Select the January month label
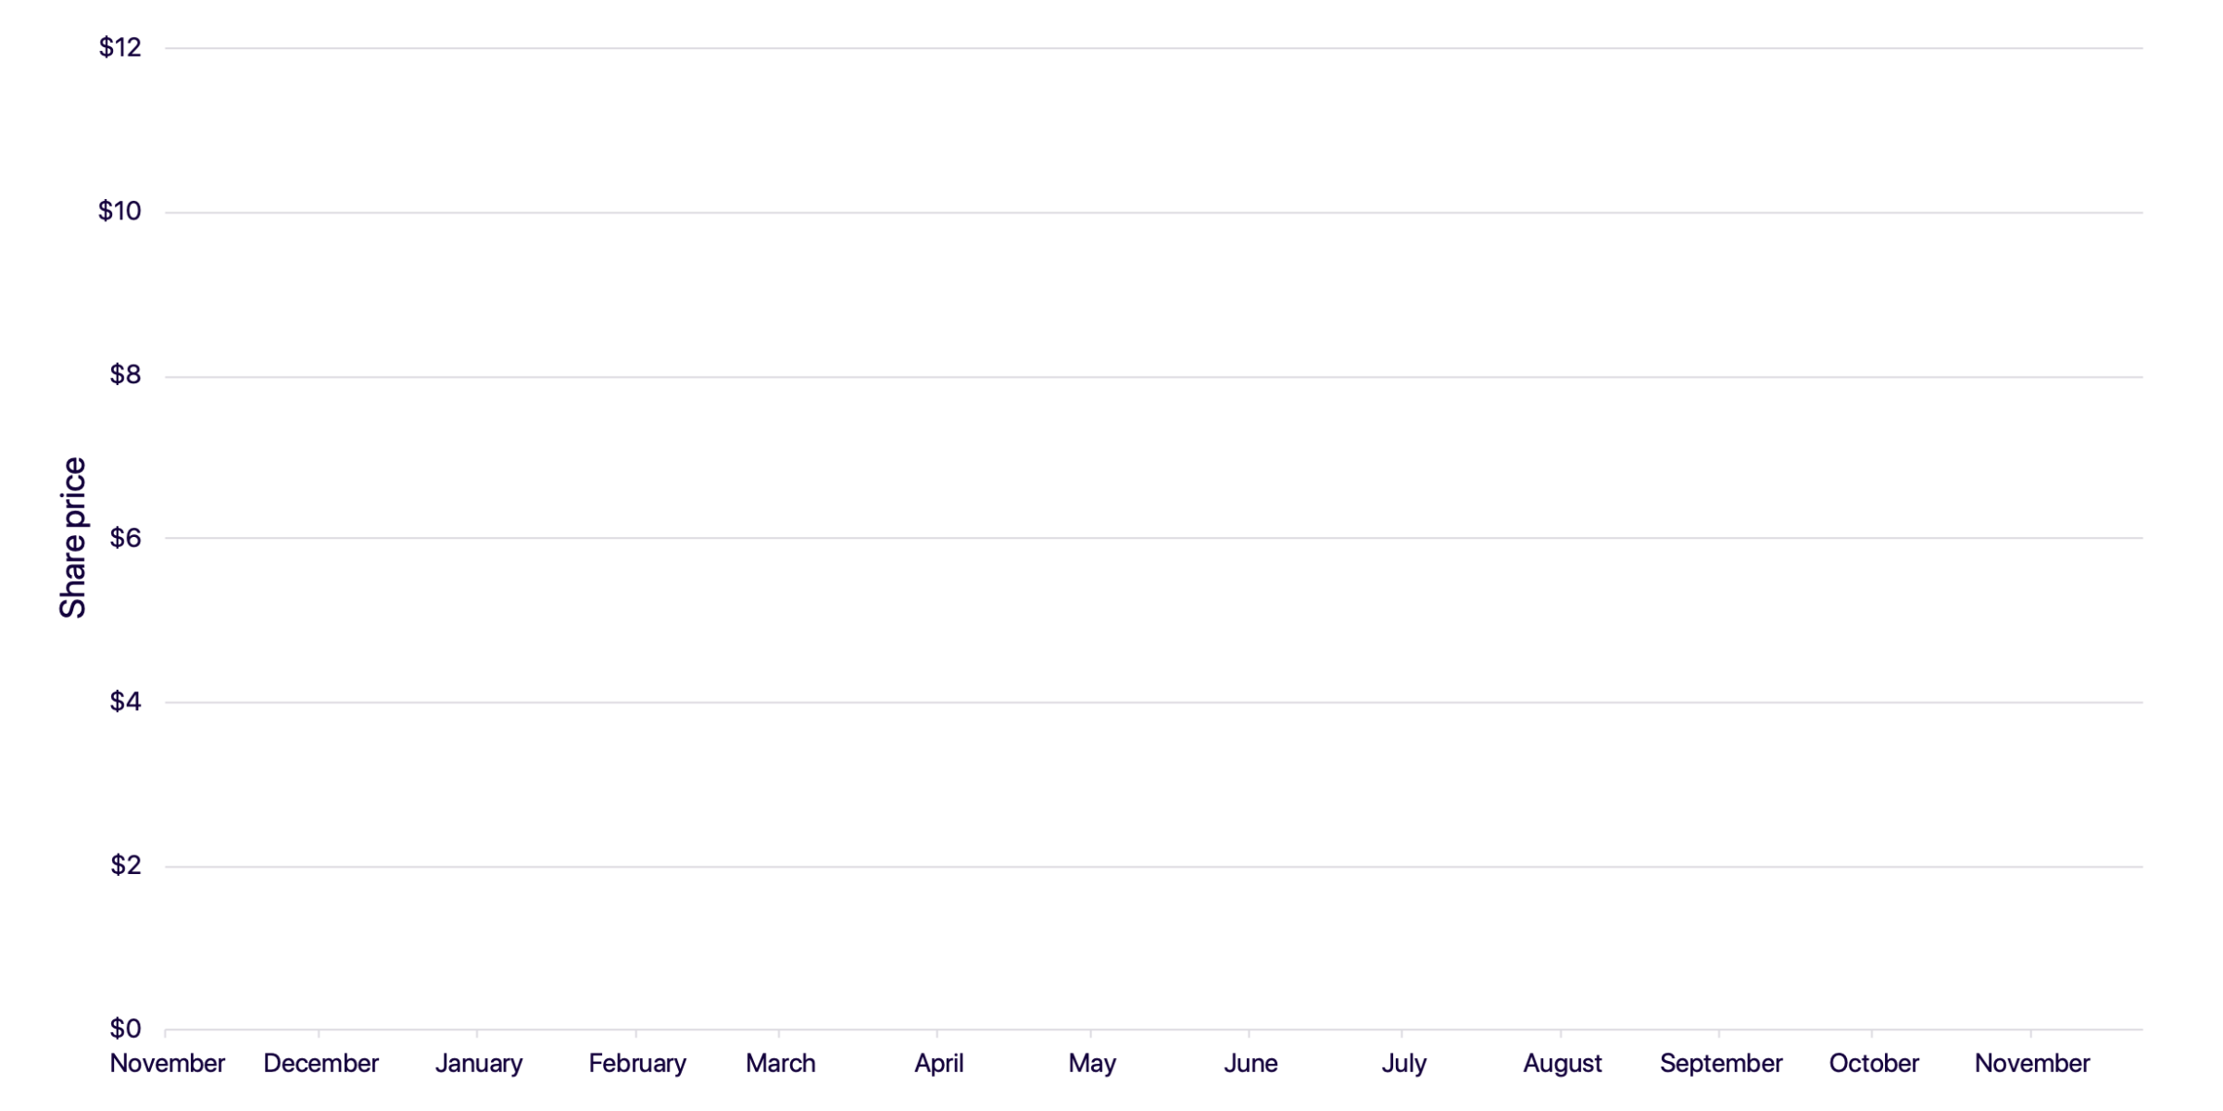 [x=479, y=1063]
